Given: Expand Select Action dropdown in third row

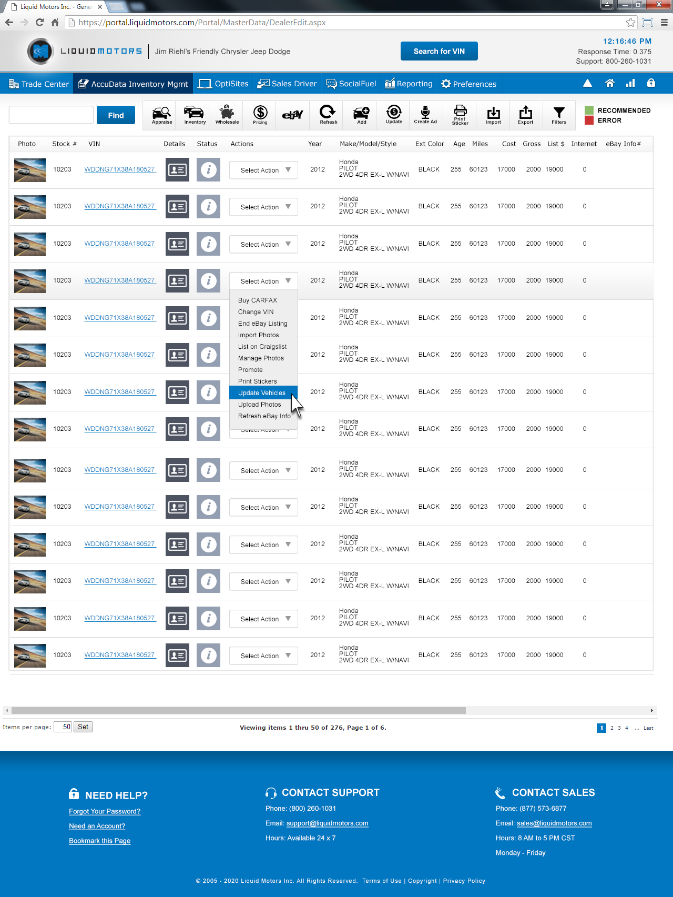Looking at the screenshot, I should click(263, 244).
